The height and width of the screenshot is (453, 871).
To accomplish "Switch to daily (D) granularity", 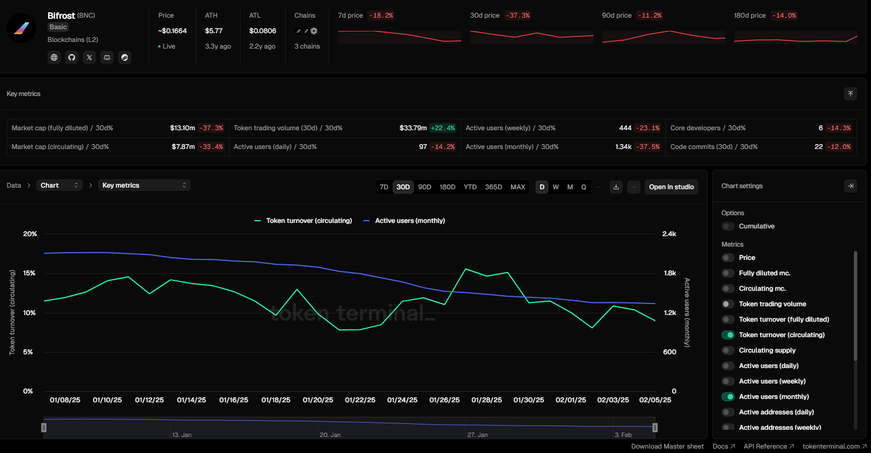I will click(542, 187).
